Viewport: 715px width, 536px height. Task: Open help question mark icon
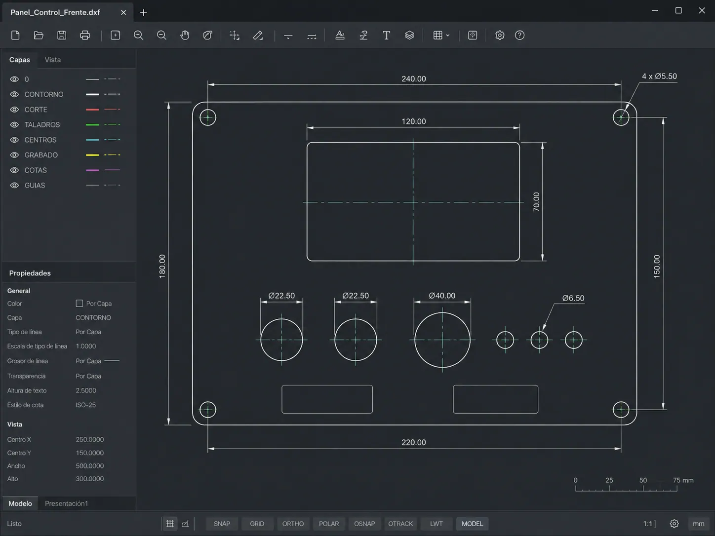(x=519, y=35)
